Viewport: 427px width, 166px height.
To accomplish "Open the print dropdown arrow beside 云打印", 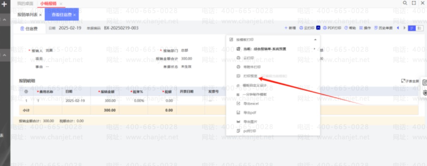I will pos(318,28).
